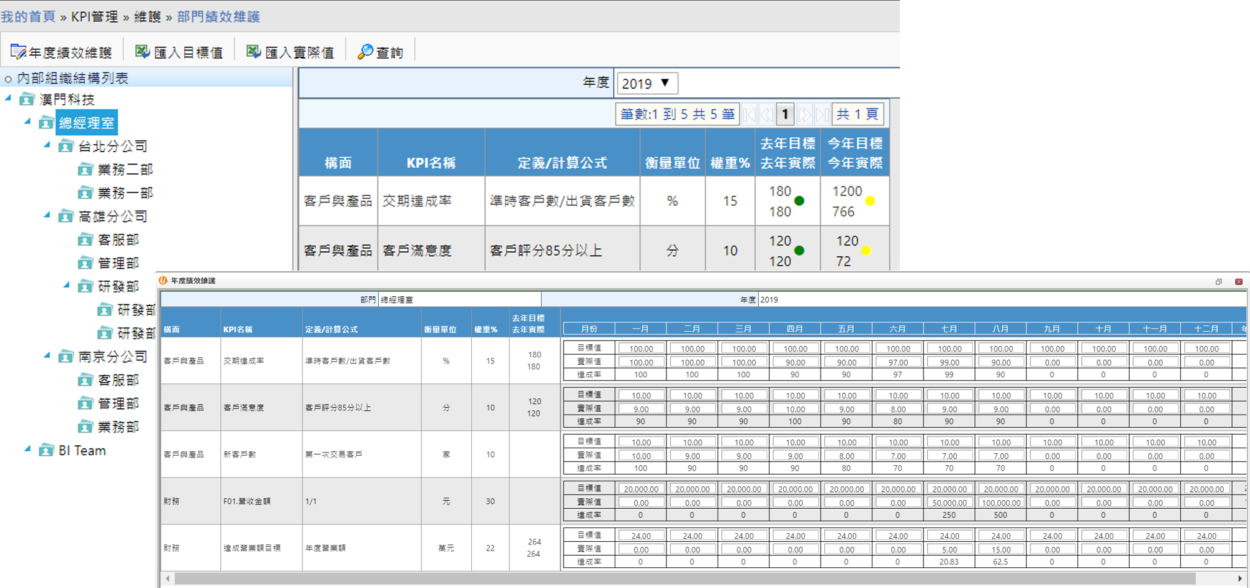Collapse the 高雄分公司 tree node

[47, 215]
